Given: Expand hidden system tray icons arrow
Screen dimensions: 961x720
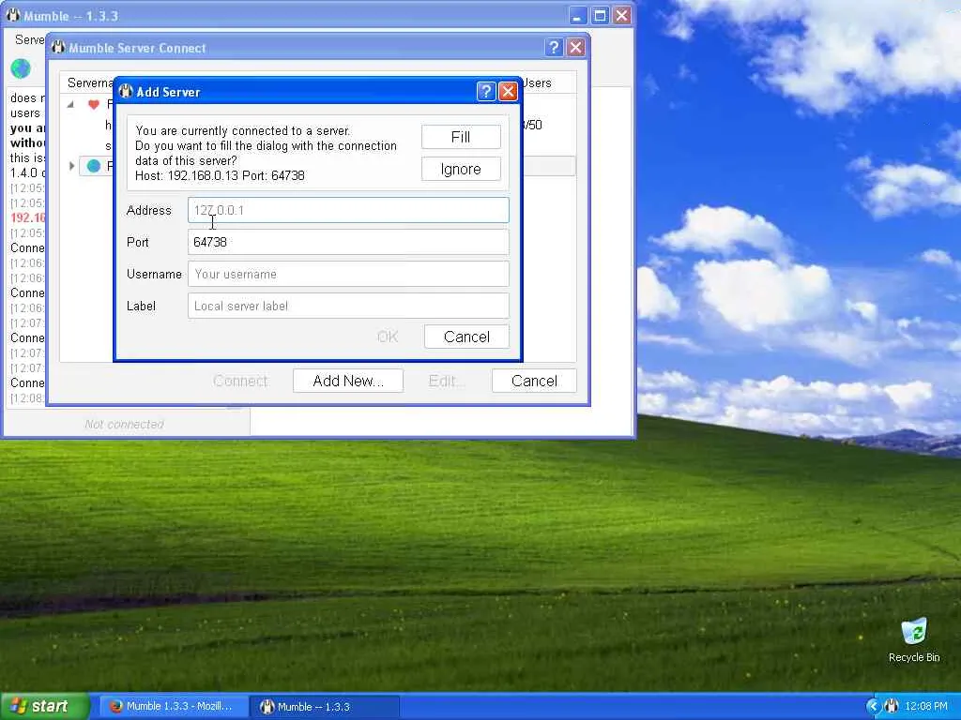Looking at the screenshot, I should coord(873,707).
